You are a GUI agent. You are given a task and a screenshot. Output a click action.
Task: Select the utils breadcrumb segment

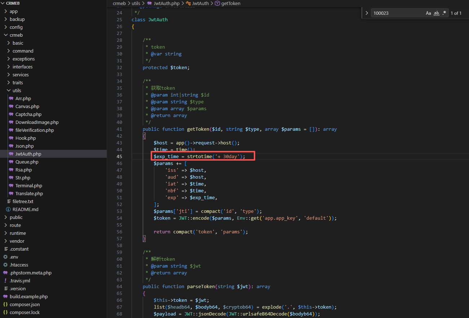click(x=136, y=3)
